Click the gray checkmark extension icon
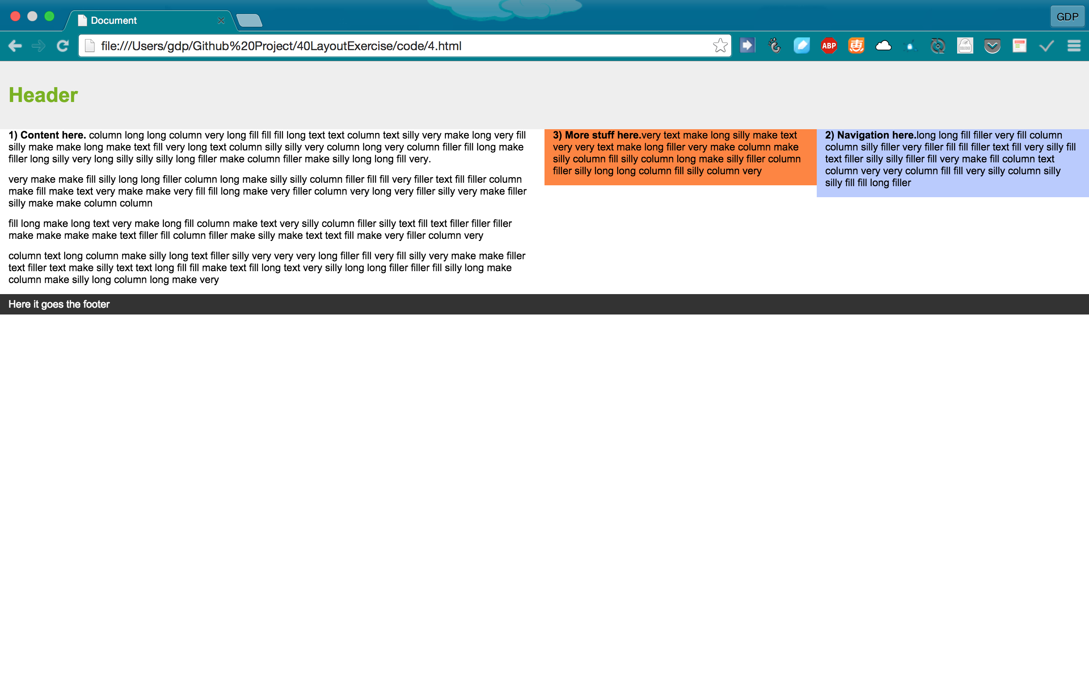Screen dimensions: 1089x680 (1046, 46)
